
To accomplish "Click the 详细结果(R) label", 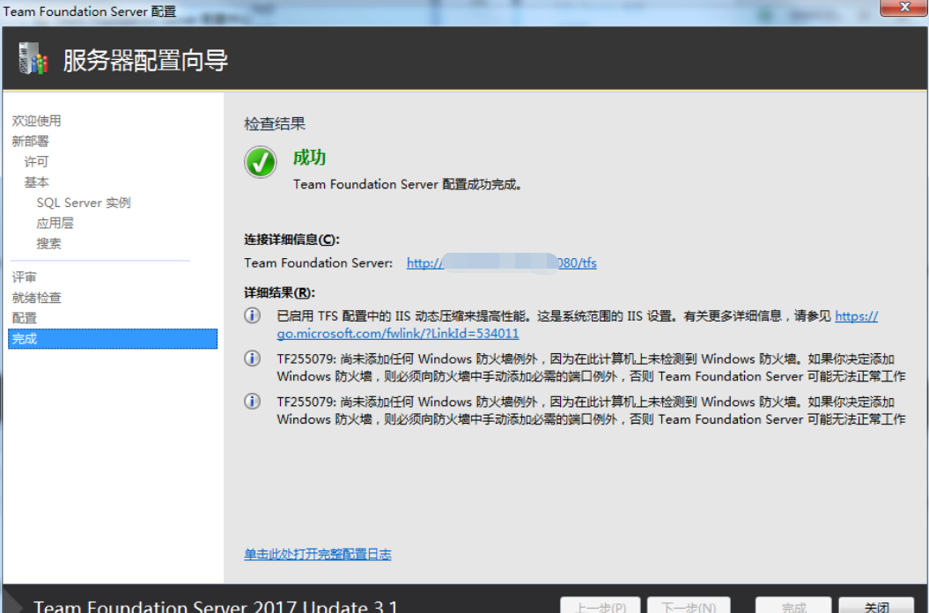I will 280,293.
